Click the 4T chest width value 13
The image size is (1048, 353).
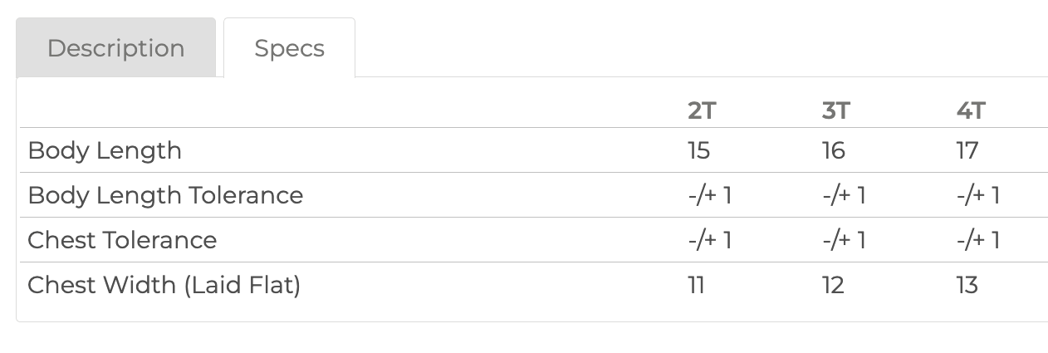[x=967, y=285]
